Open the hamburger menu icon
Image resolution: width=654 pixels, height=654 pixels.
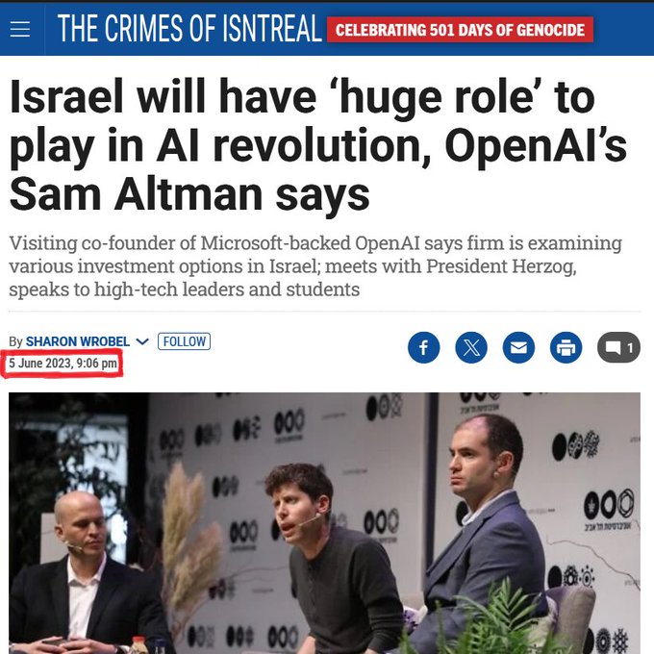[x=19, y=29]
